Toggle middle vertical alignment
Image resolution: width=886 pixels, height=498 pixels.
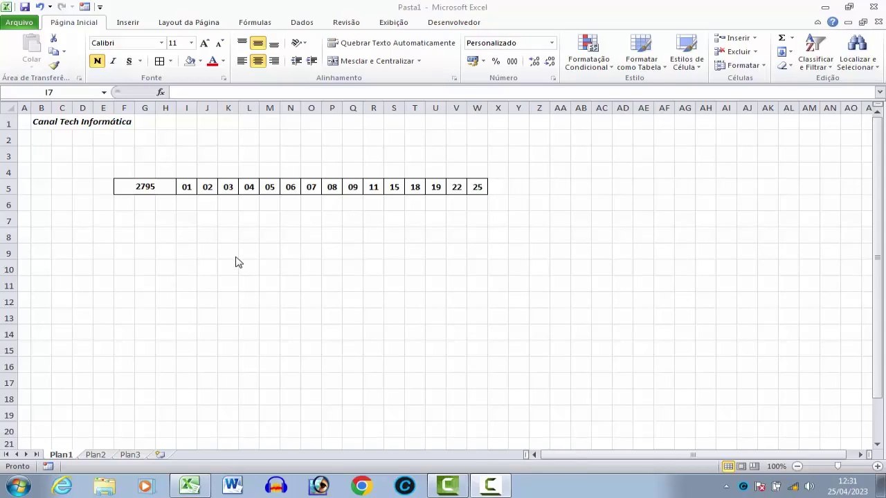point(257,43)
